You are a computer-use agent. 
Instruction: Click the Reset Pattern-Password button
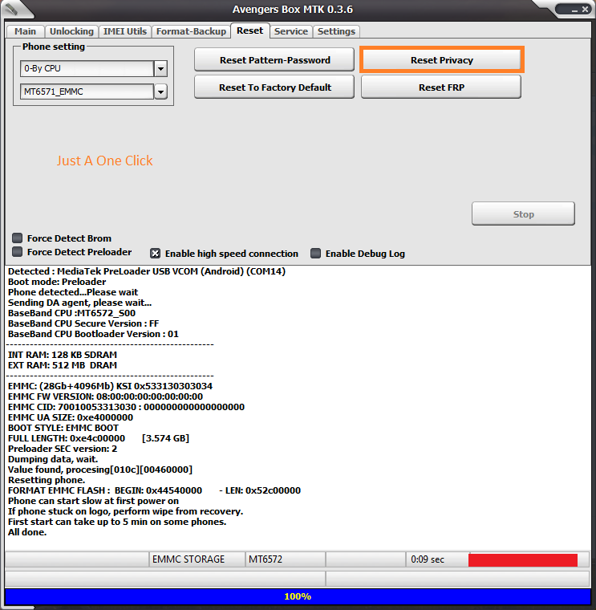pyautogui.click(x=274, y=60)
